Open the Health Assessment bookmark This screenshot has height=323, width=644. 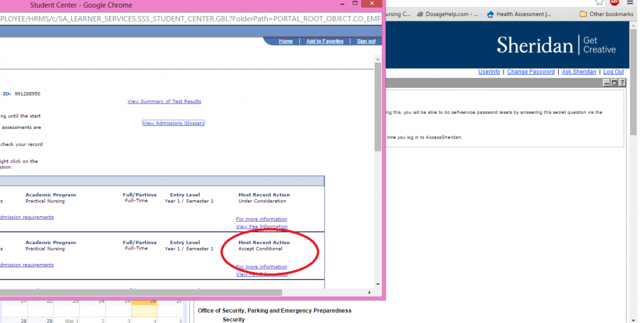point(518,14)
